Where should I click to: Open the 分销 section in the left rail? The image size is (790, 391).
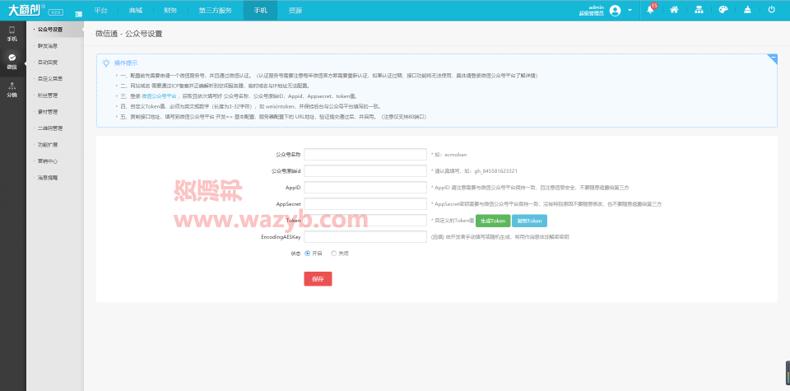coord(12,90)
